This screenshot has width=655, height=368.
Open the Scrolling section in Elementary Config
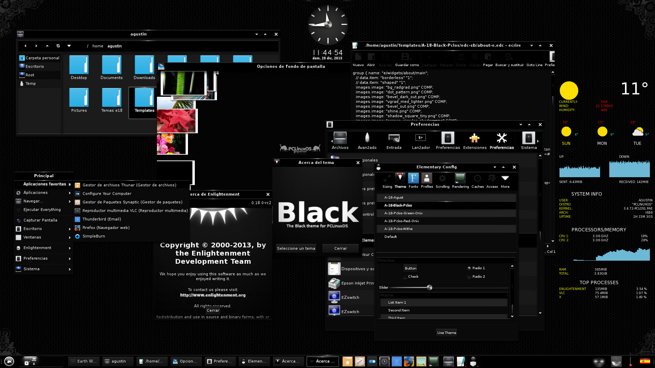442,181
